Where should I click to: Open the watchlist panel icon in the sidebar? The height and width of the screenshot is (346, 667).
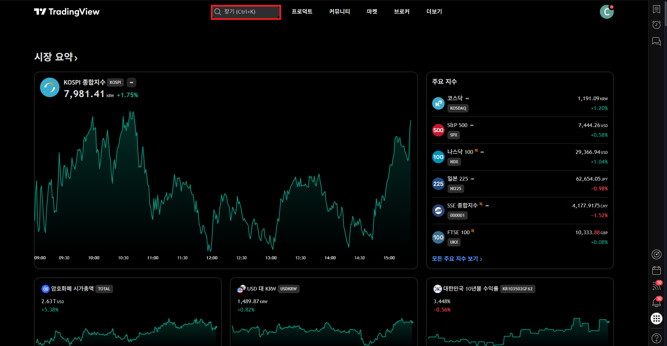[656, 9]
